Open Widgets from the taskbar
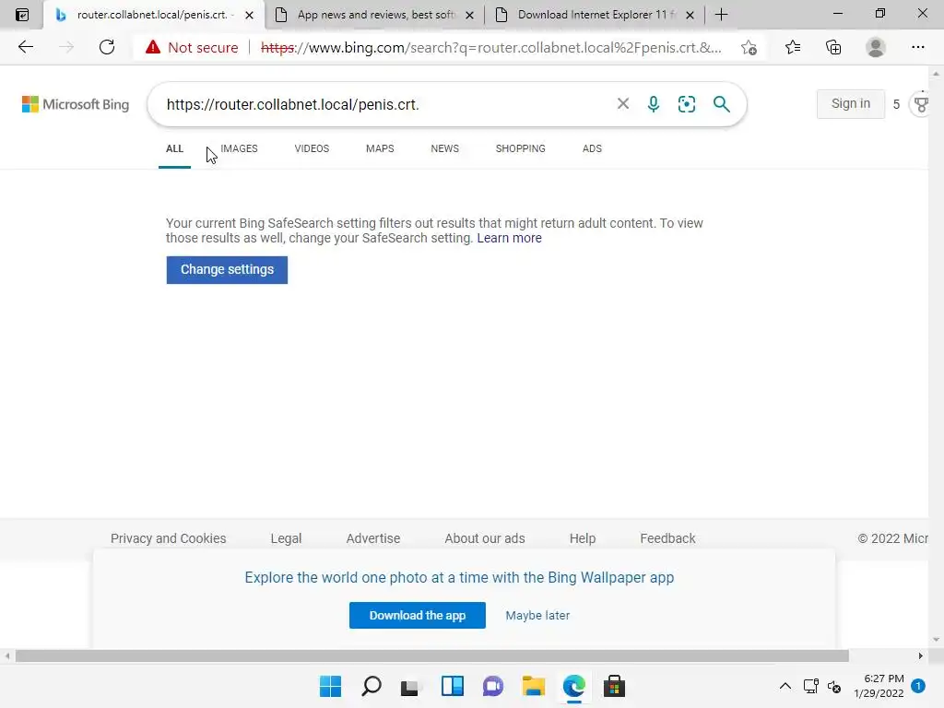This screenshot has width=944, height=708. (x=452, y=686)
